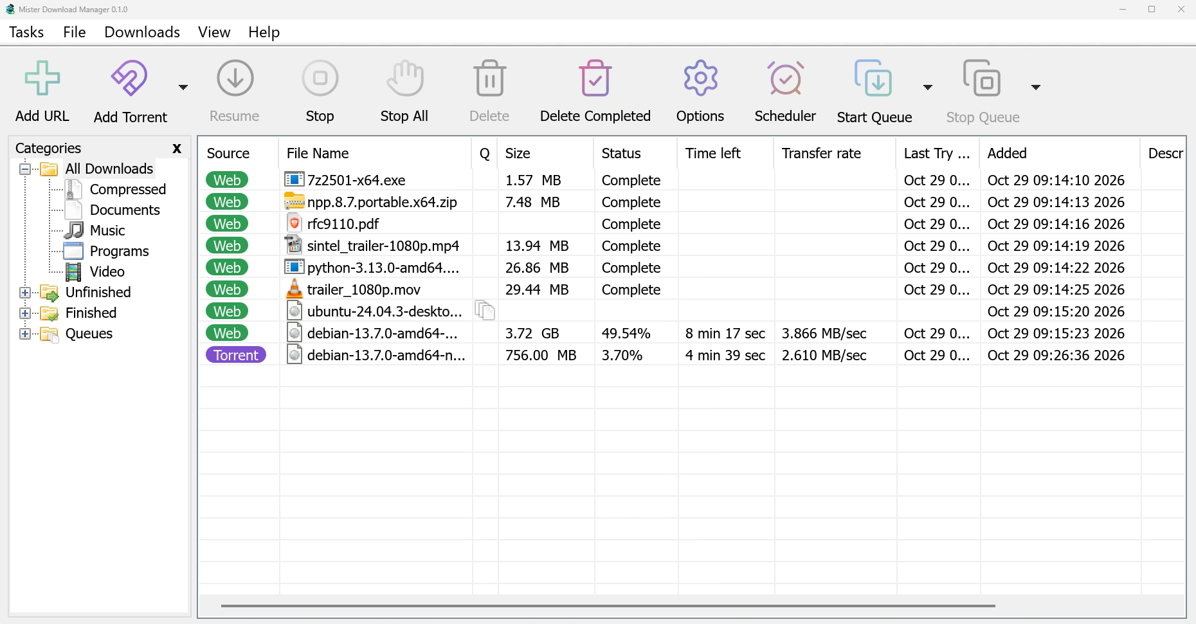Click the 7z2501-x64.exe file icon

click(x=294, y=179)
